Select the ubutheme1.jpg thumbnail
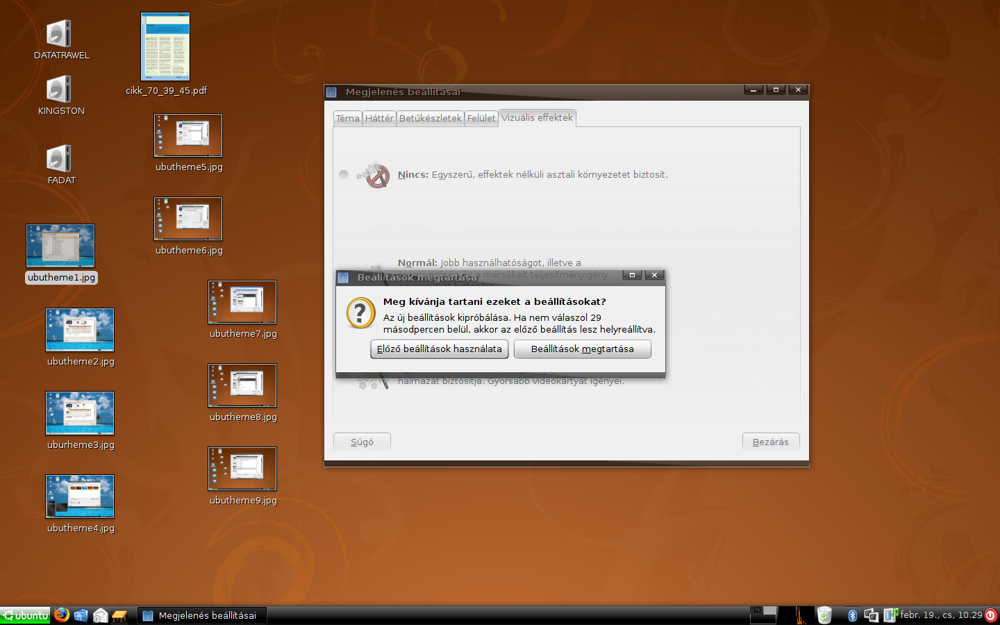This screenshot has width=1000, height=625. click(x=60, y=246)
